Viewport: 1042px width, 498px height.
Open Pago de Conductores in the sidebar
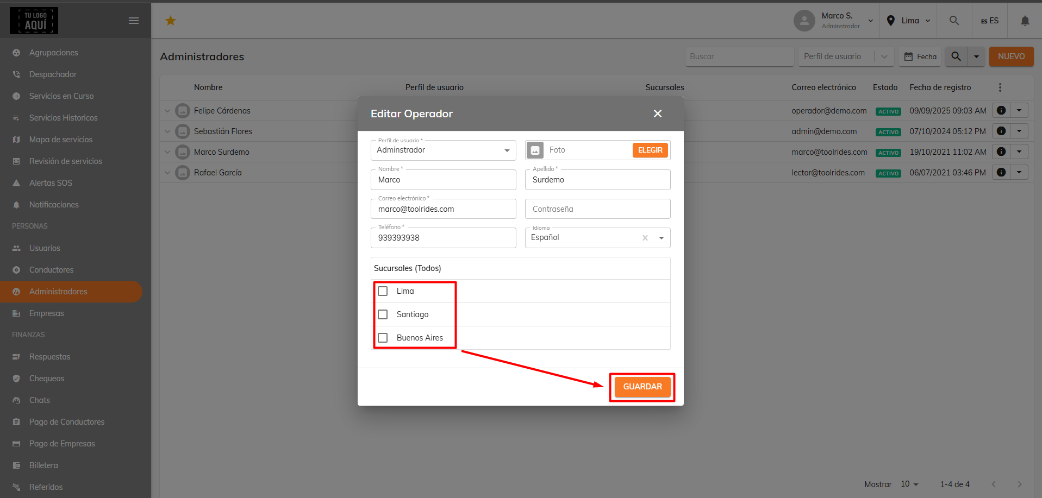click(67, 422)
